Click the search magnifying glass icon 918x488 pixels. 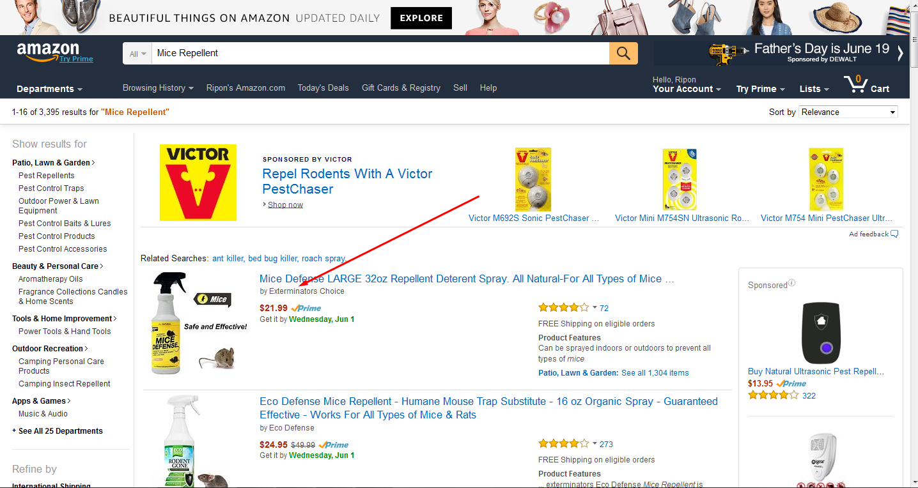(x=623, y=52)
